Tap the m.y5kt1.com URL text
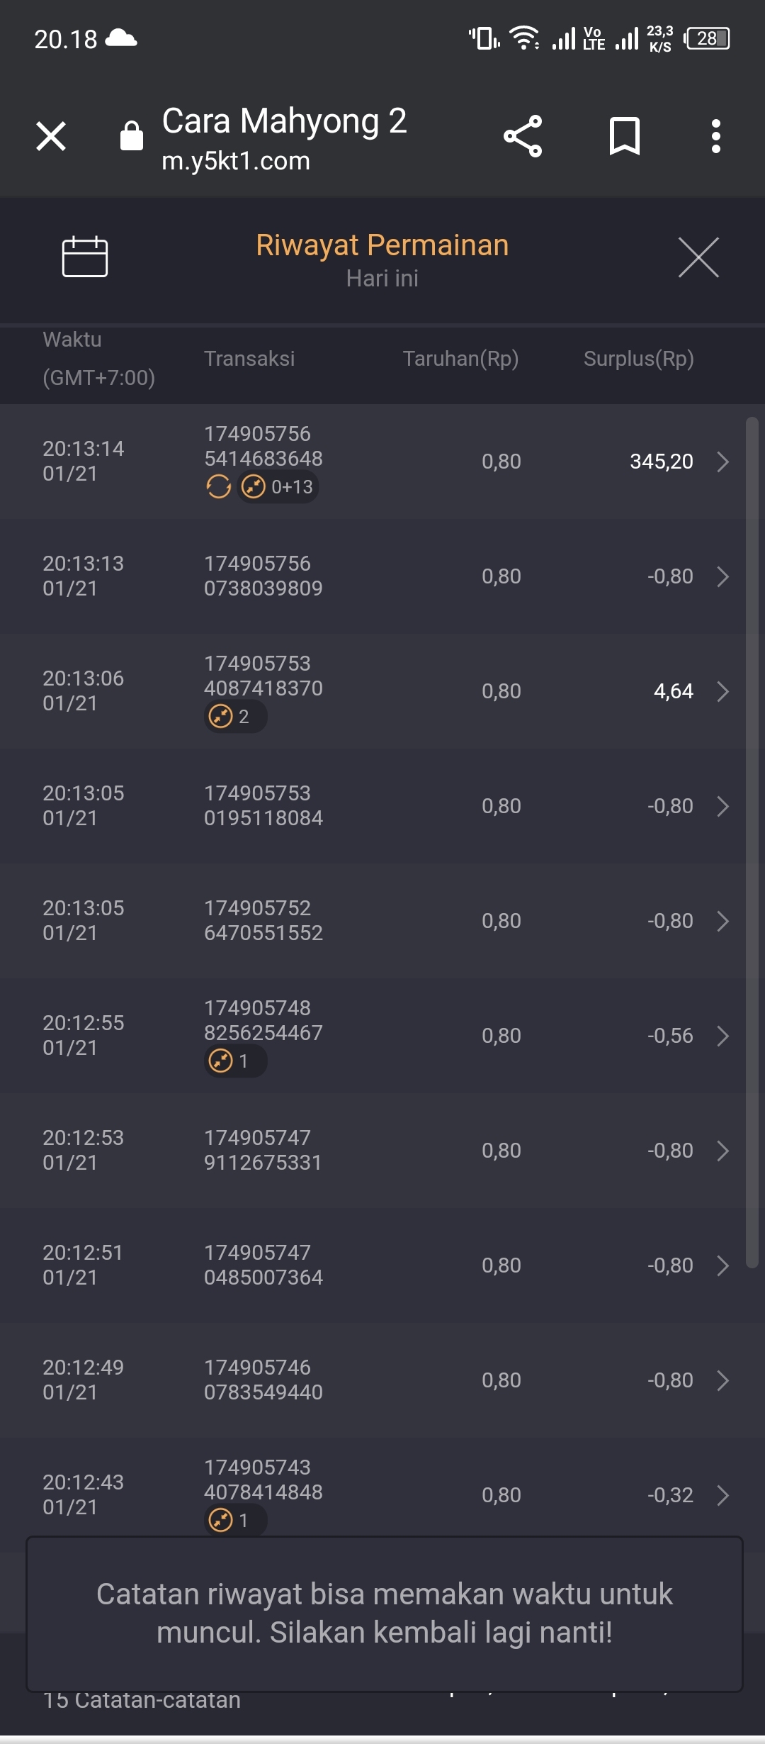Image resolution: width=765 pixels, height=1744 pixels. (x=236, y=161)
